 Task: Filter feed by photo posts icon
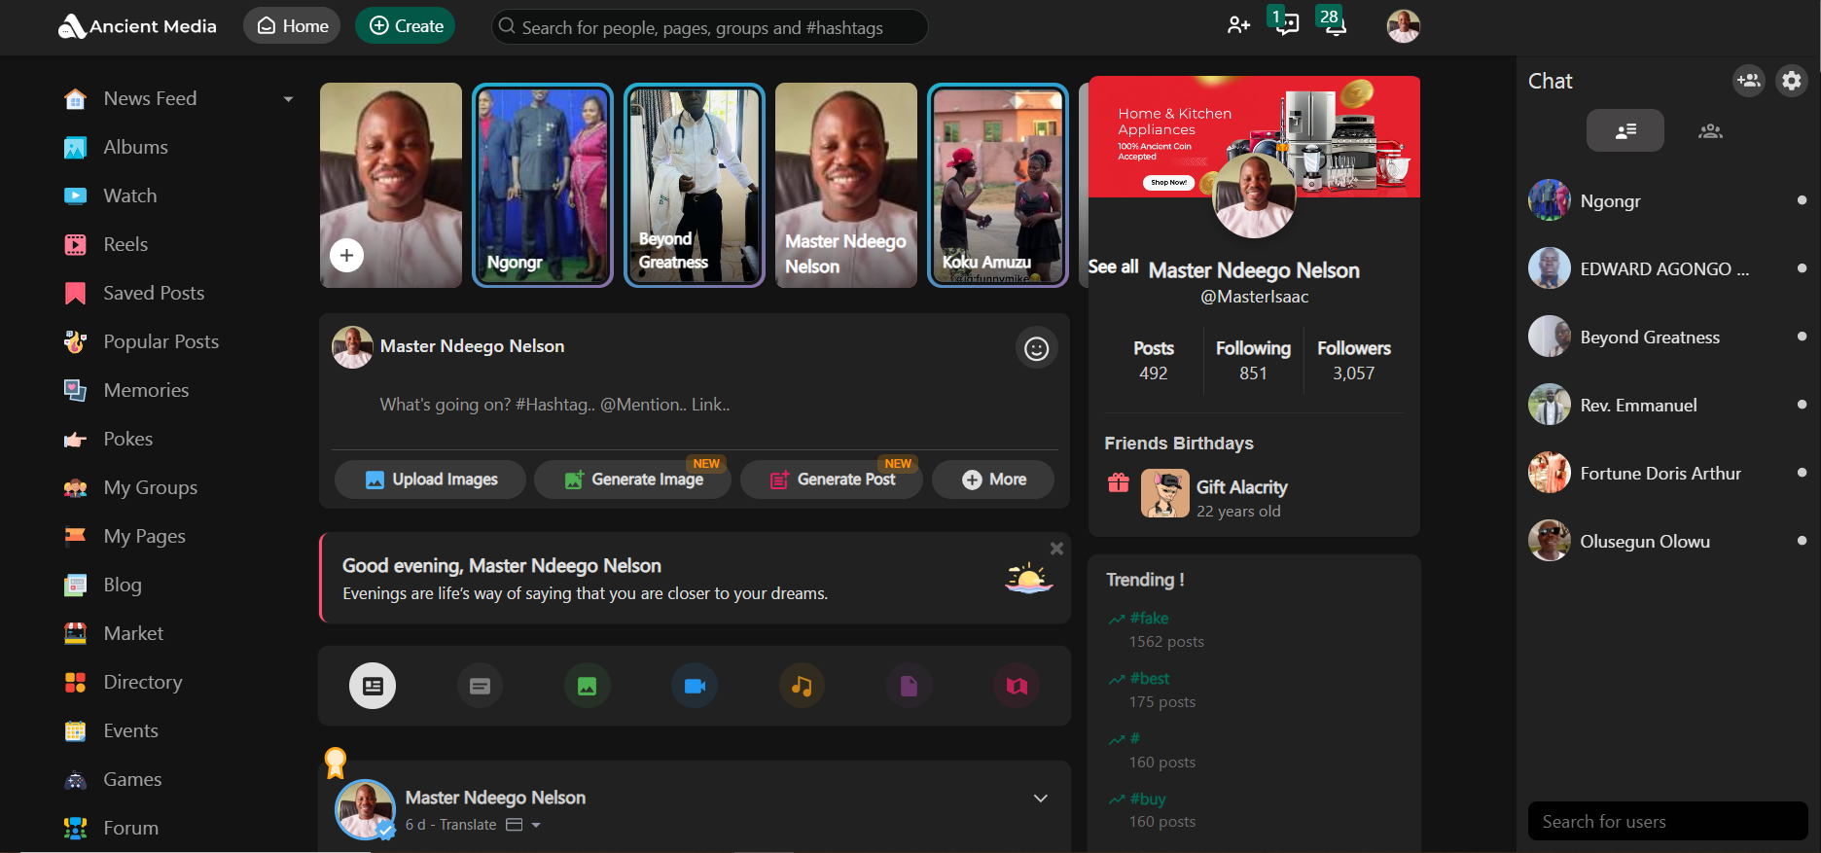pos(588,687)
